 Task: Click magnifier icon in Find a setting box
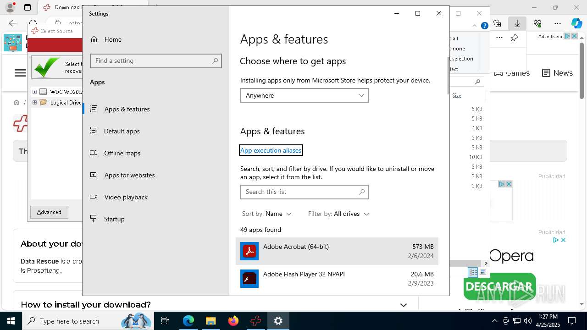click(215, 61)
